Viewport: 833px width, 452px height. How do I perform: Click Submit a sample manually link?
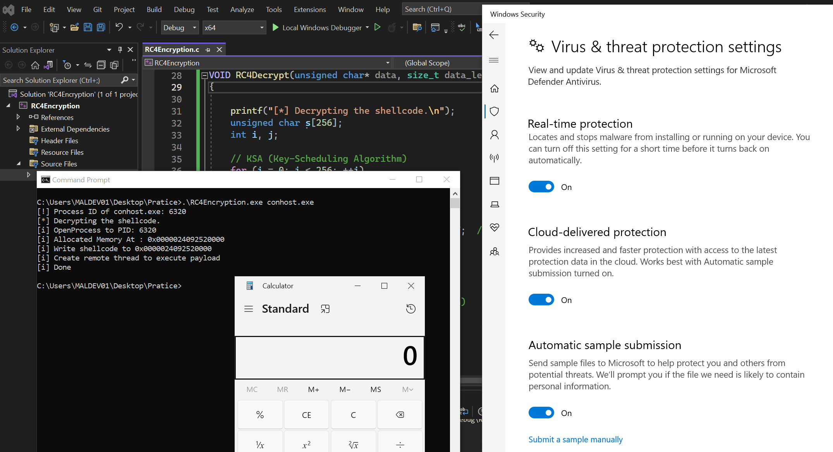point(575,440)
